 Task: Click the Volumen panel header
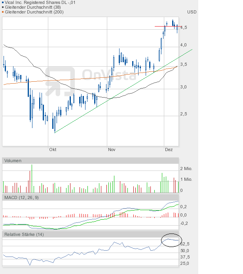tap(90, 161)
